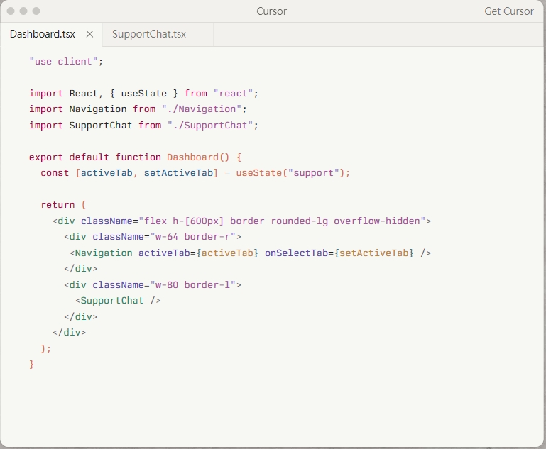Close the Dashboard.tsx tab
The width and height of the screenshot is (546, 449).
89,34
